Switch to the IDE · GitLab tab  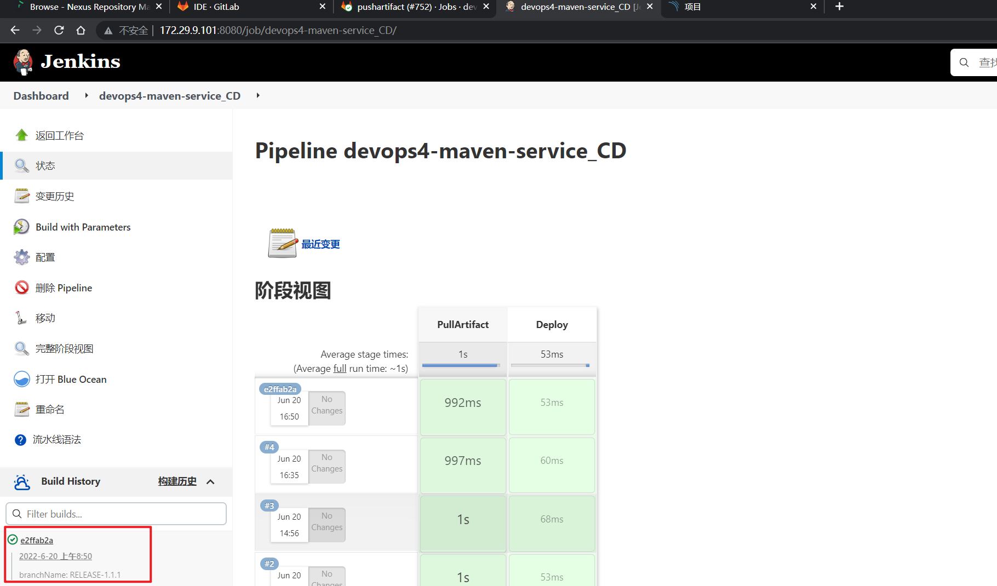click(x=250, y=7)
